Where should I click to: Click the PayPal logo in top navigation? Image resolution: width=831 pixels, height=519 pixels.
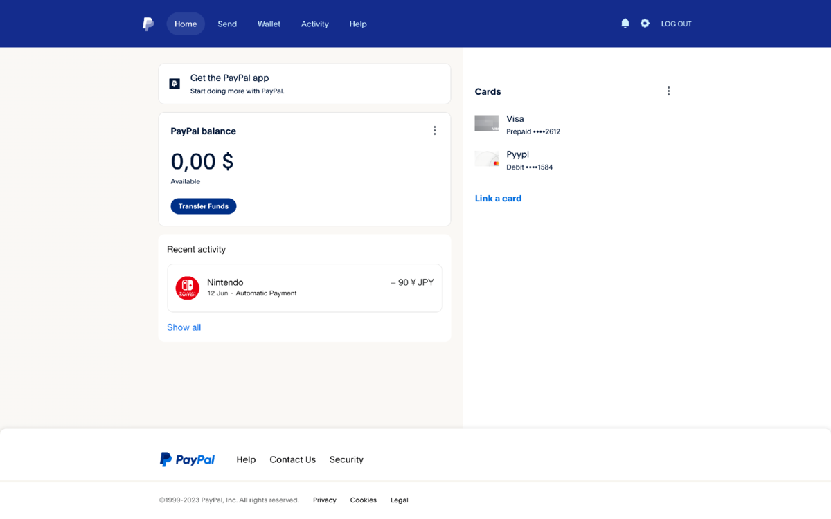pos(148,24)
